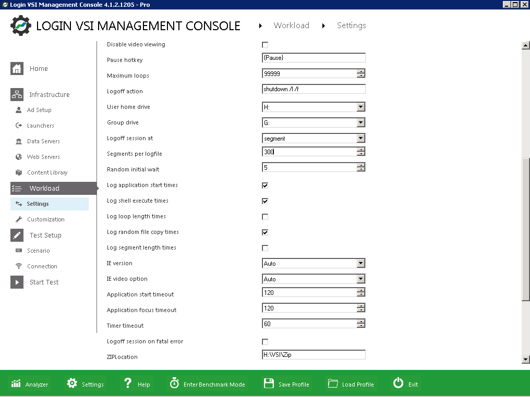
Task: Click the Save Profile floppy disk icon
Action: tap(269, 383)
